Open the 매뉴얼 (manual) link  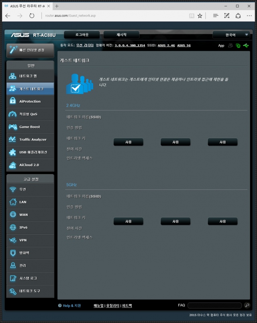tap(99, 306)
